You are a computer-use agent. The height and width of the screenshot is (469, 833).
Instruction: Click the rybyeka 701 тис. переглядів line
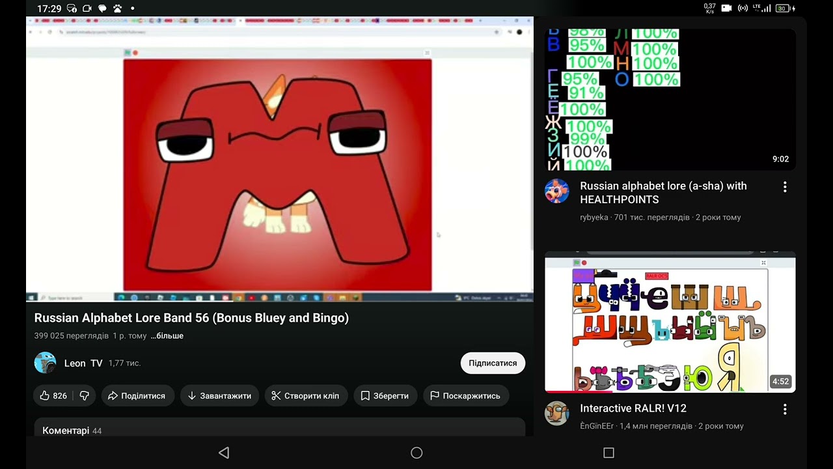pos(661,218)
